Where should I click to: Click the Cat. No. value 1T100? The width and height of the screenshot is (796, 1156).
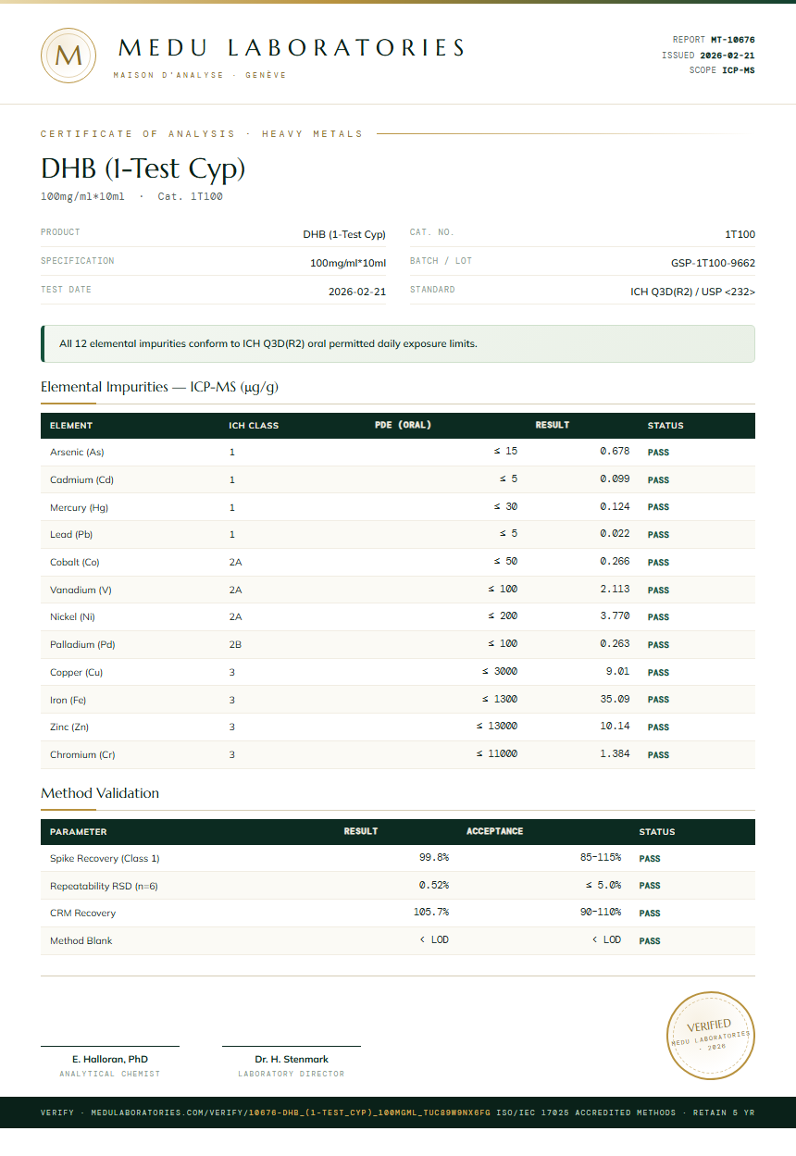(740, 235)
